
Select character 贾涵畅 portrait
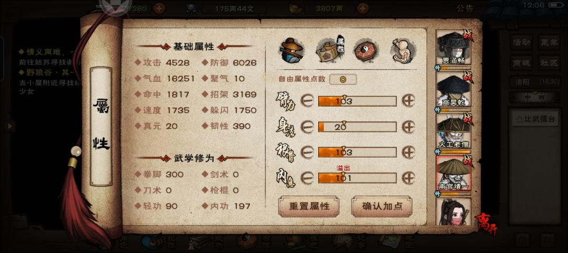(x=453, y=48)
